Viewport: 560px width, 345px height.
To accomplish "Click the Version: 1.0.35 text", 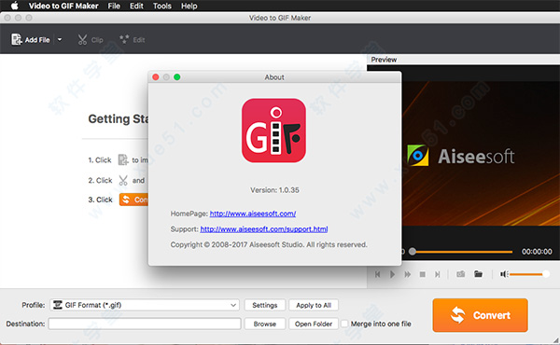I will [x=274, y=190].
